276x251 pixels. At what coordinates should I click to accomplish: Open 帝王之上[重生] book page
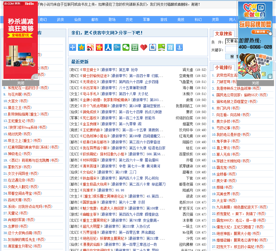(20, 141)
